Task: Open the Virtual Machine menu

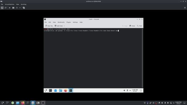Action: 9,4
